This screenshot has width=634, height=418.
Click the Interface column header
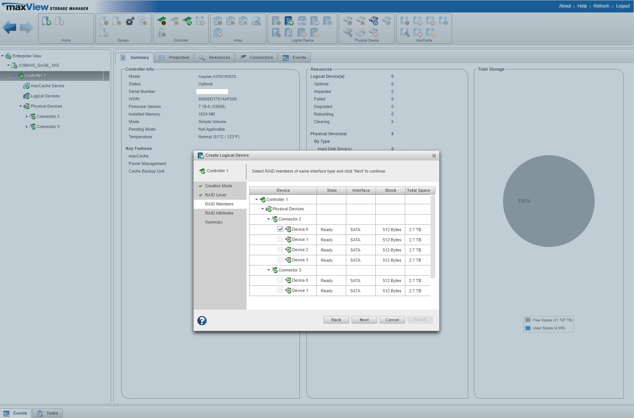click(361, 190)
